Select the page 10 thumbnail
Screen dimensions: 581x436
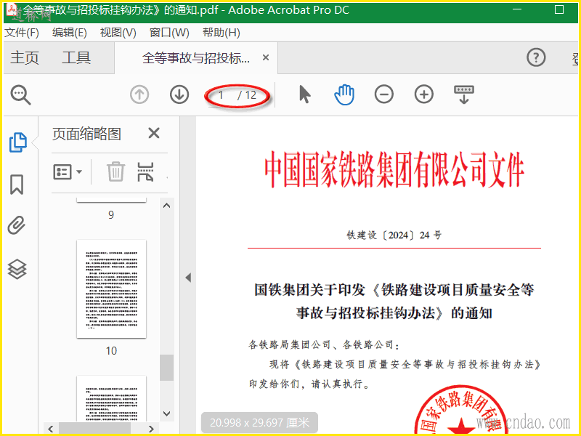(112, 288)
